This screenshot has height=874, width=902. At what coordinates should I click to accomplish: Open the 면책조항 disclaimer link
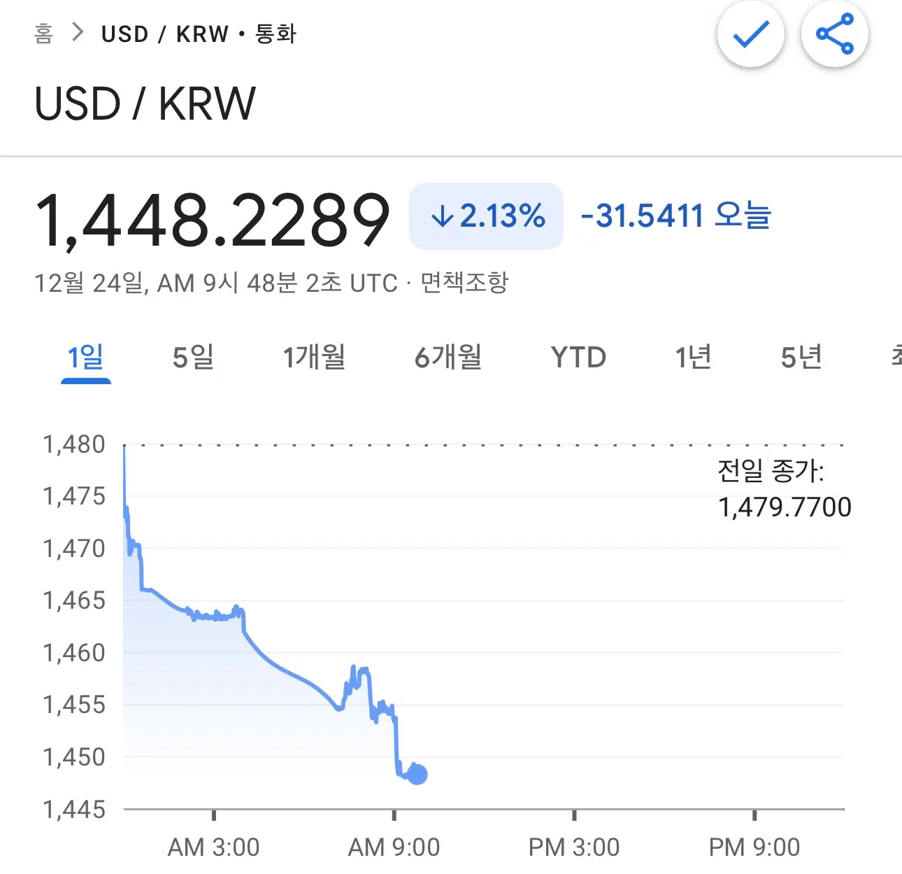tap(464, 283)
